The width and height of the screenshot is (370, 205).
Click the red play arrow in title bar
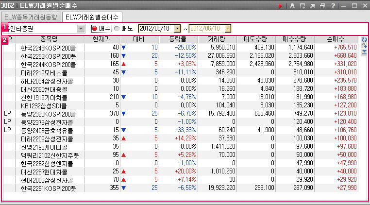click(280, 6)
